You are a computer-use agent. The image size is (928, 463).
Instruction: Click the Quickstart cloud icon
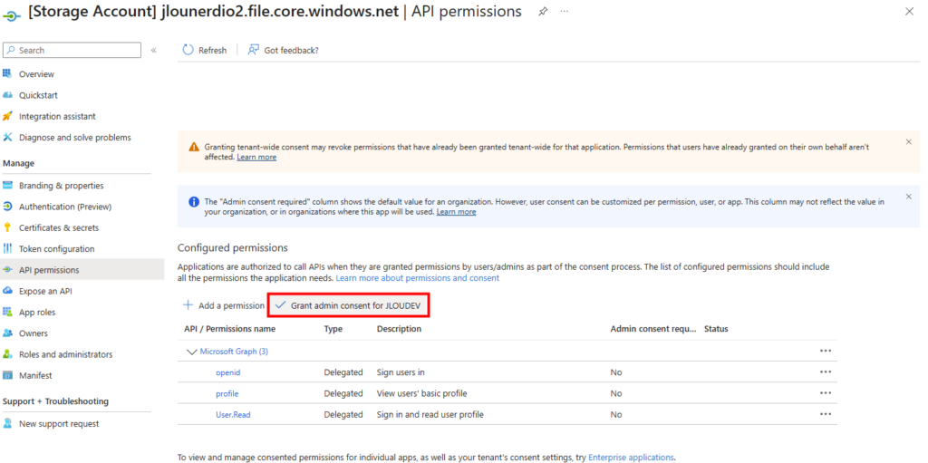[7, 95]
